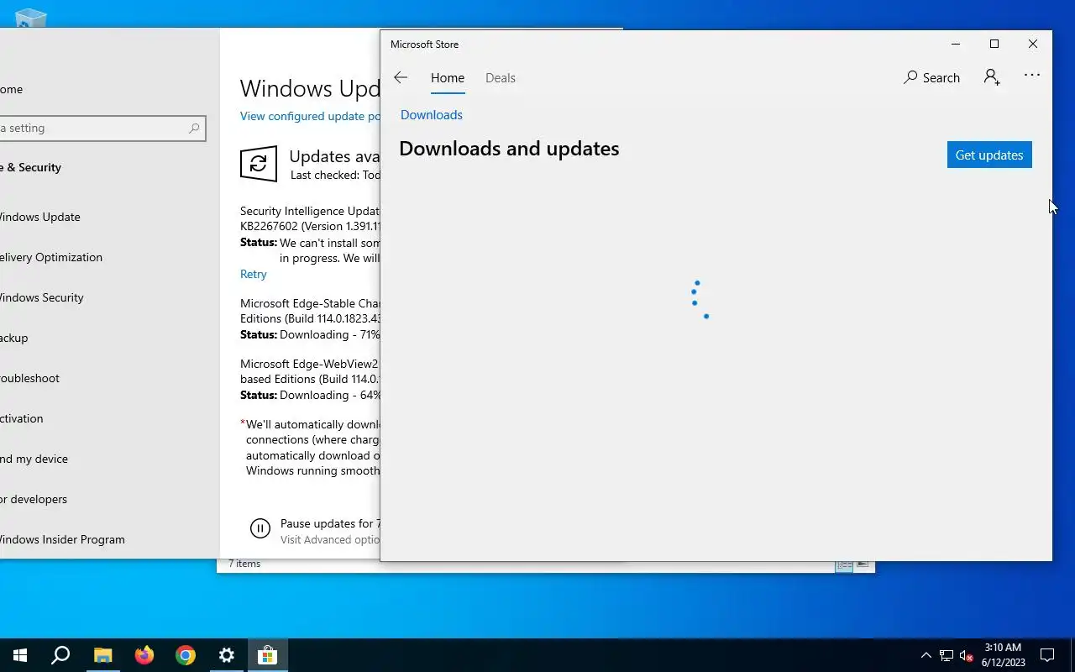The height and width of the screenshot is (672, 1075).
Task: Close the Microsoft Store window
Action: (x=1033, y=44)
